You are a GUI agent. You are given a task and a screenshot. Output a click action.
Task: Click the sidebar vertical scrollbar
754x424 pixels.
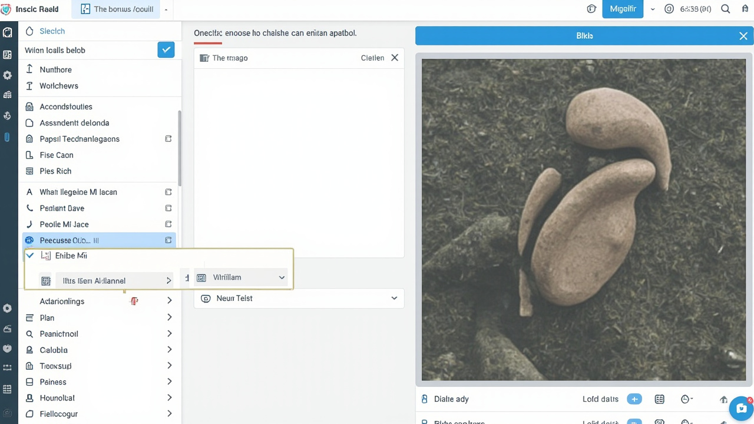tap(179, 147)
